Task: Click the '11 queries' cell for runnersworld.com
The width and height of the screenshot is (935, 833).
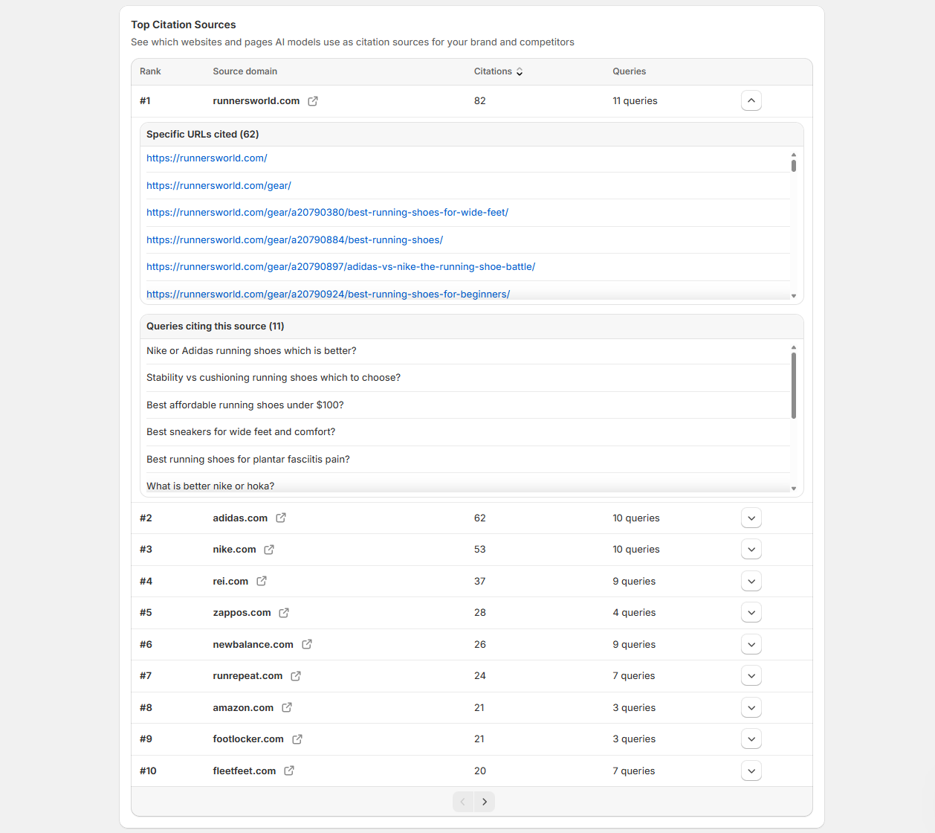Action: point(635,101)
